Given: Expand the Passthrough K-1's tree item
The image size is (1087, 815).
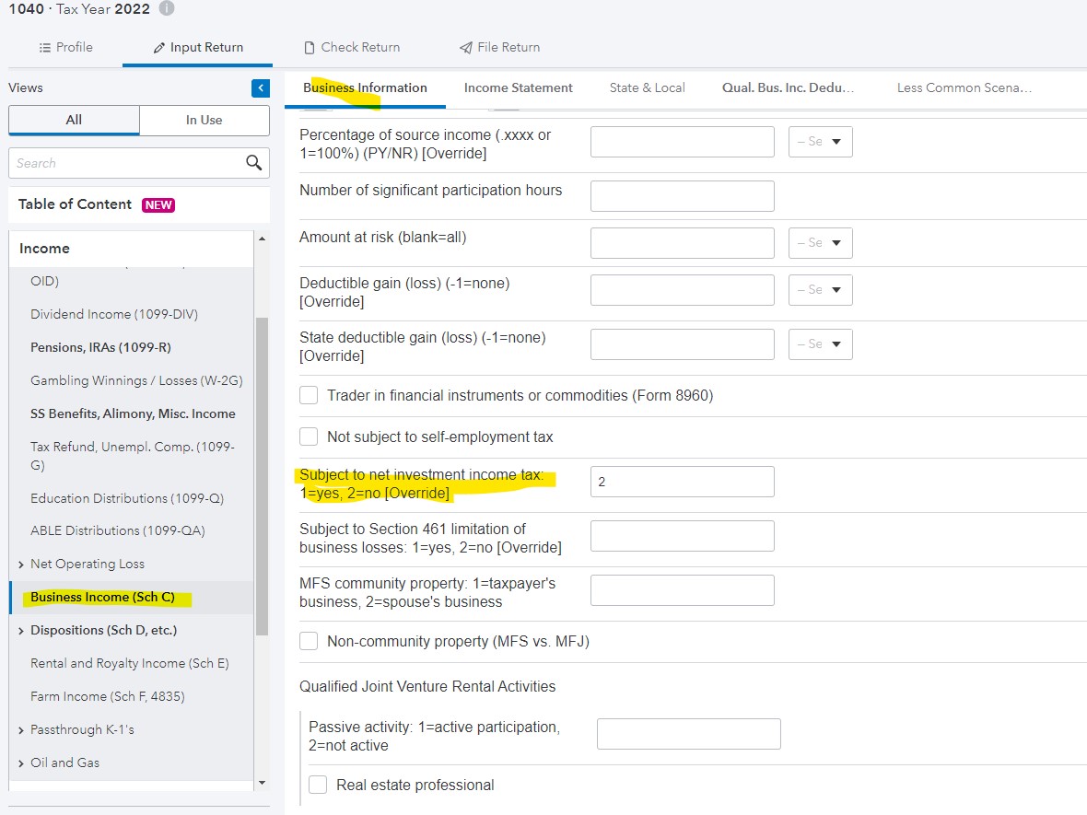Looking at the screenshot, I should coord(20,729).
